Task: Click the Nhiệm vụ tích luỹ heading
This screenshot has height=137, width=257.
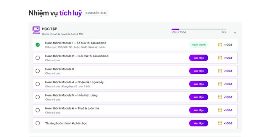Action: coord(55,13)
